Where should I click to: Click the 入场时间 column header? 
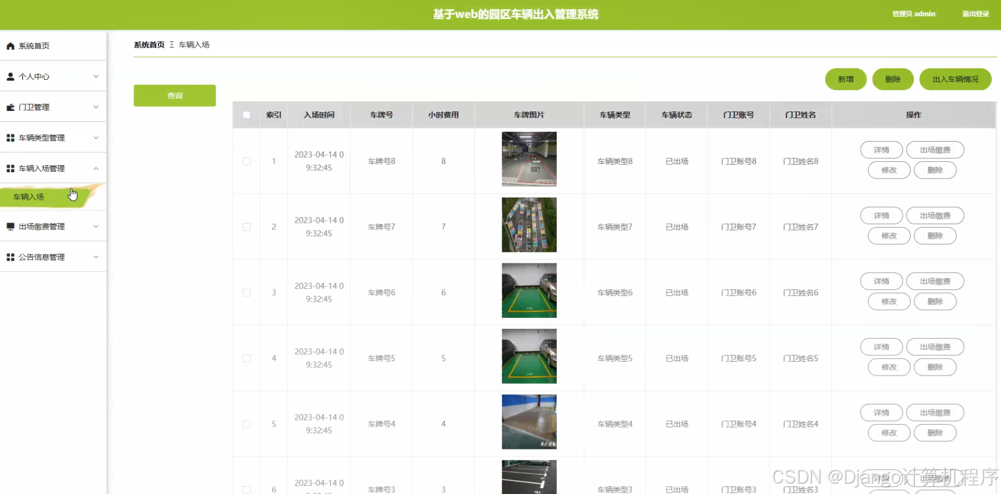coord(319,115)
